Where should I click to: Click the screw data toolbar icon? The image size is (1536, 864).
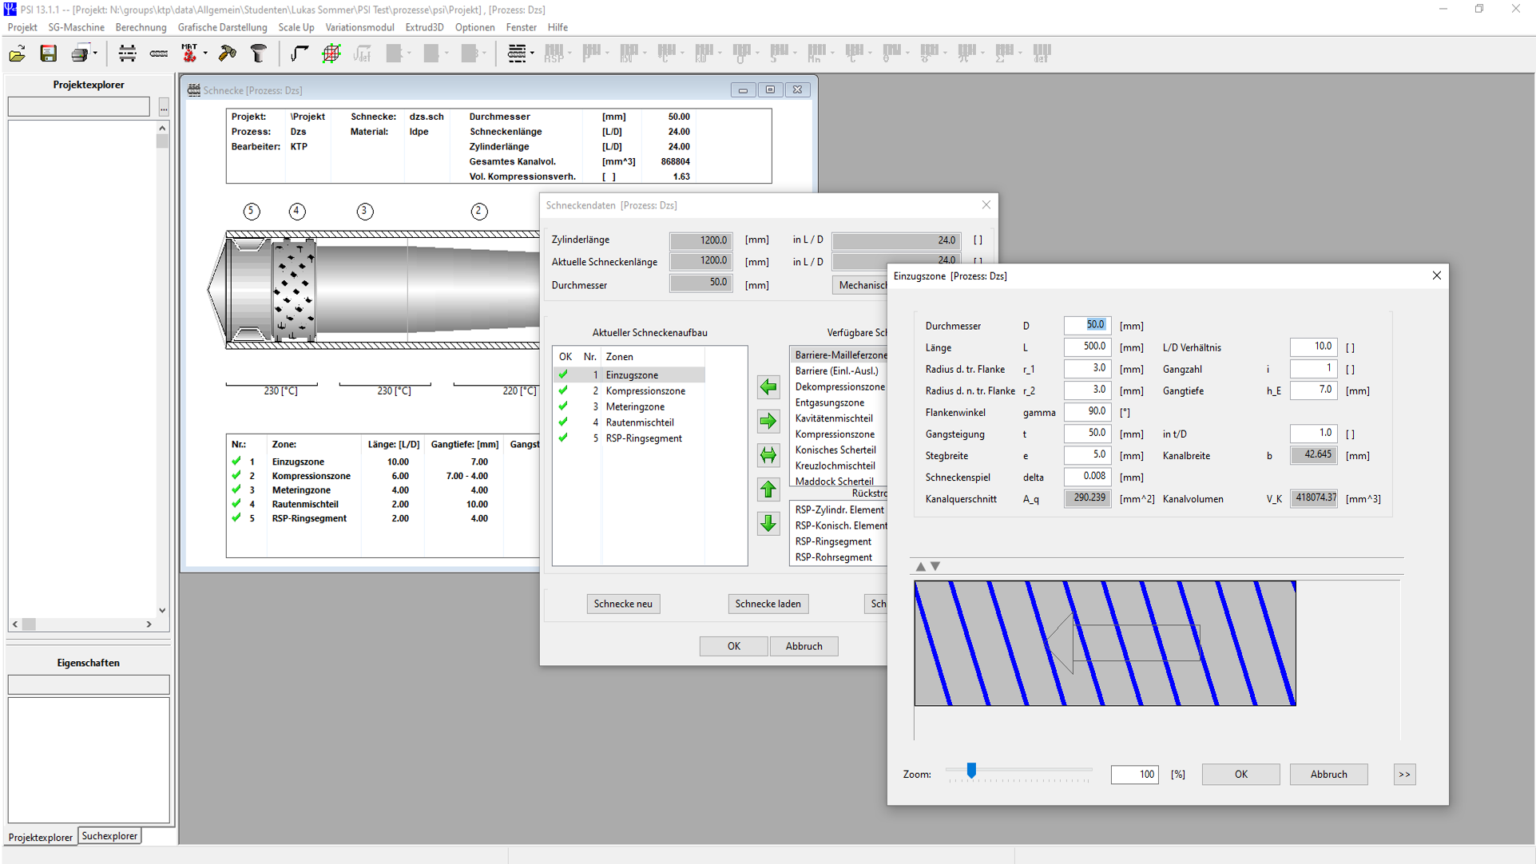[x=159, y=54]
